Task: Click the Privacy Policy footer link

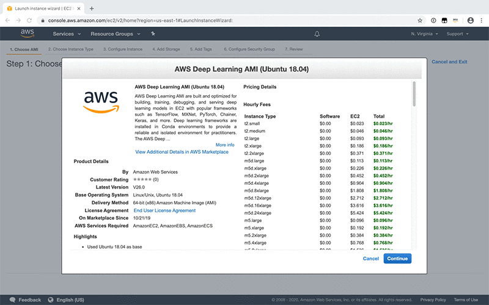Action: [x=433, y=300]
